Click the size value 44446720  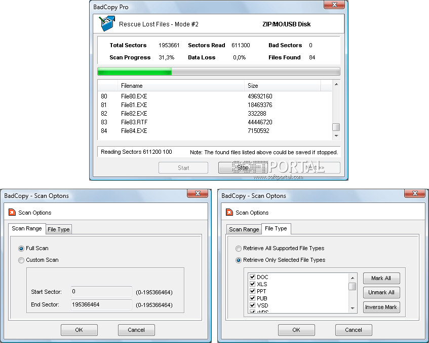click(x=260, y=122)
